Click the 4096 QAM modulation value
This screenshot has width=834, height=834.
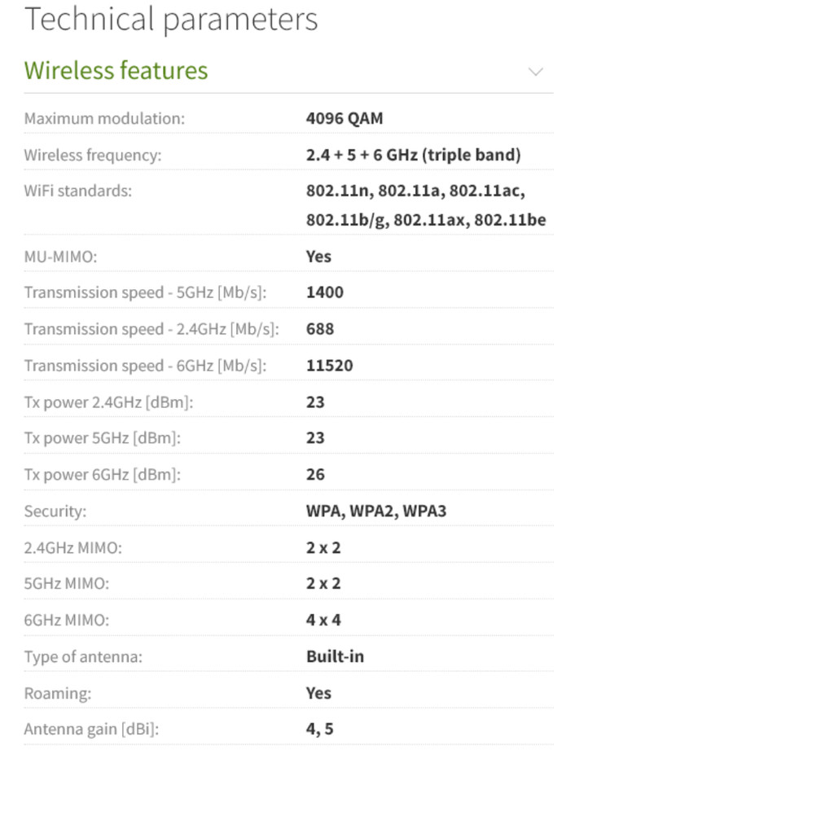344,118
